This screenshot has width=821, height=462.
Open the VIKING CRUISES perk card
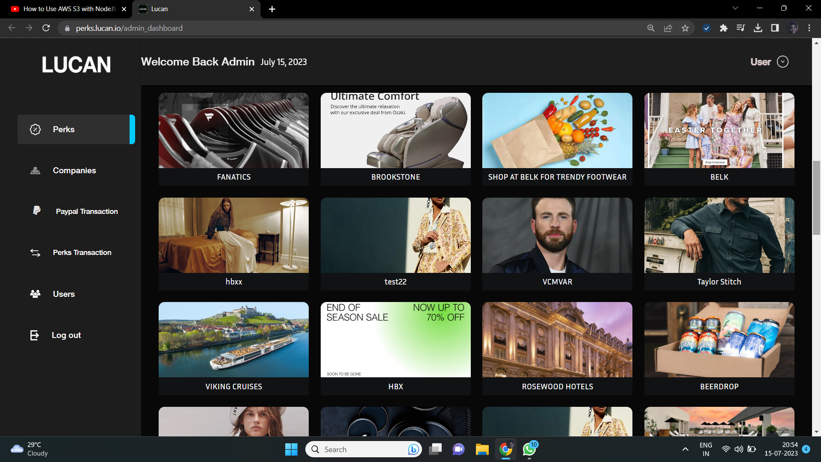[x=233, y=349]
